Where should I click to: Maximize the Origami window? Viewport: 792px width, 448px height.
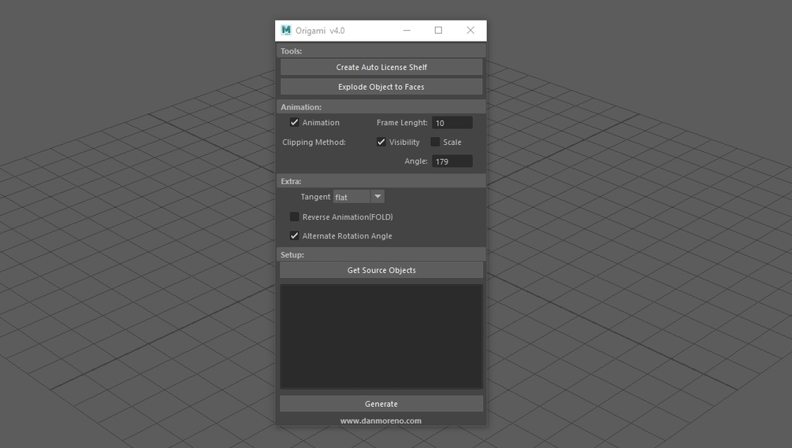pos(438,30)
